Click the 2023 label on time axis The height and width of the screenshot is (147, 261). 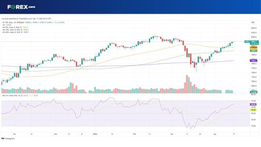coord(95,134)
